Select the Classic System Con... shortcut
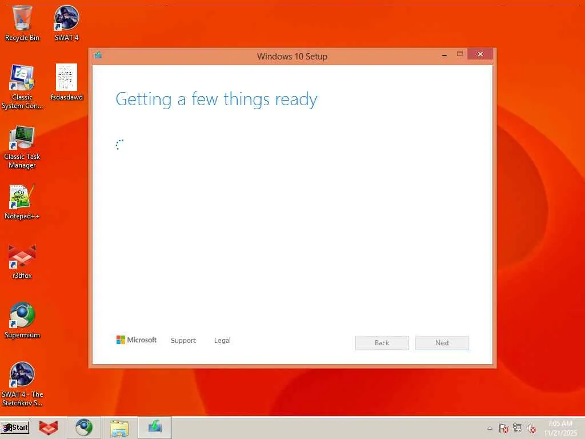Screen dimensions: 585x439 (x=22, y=87)
